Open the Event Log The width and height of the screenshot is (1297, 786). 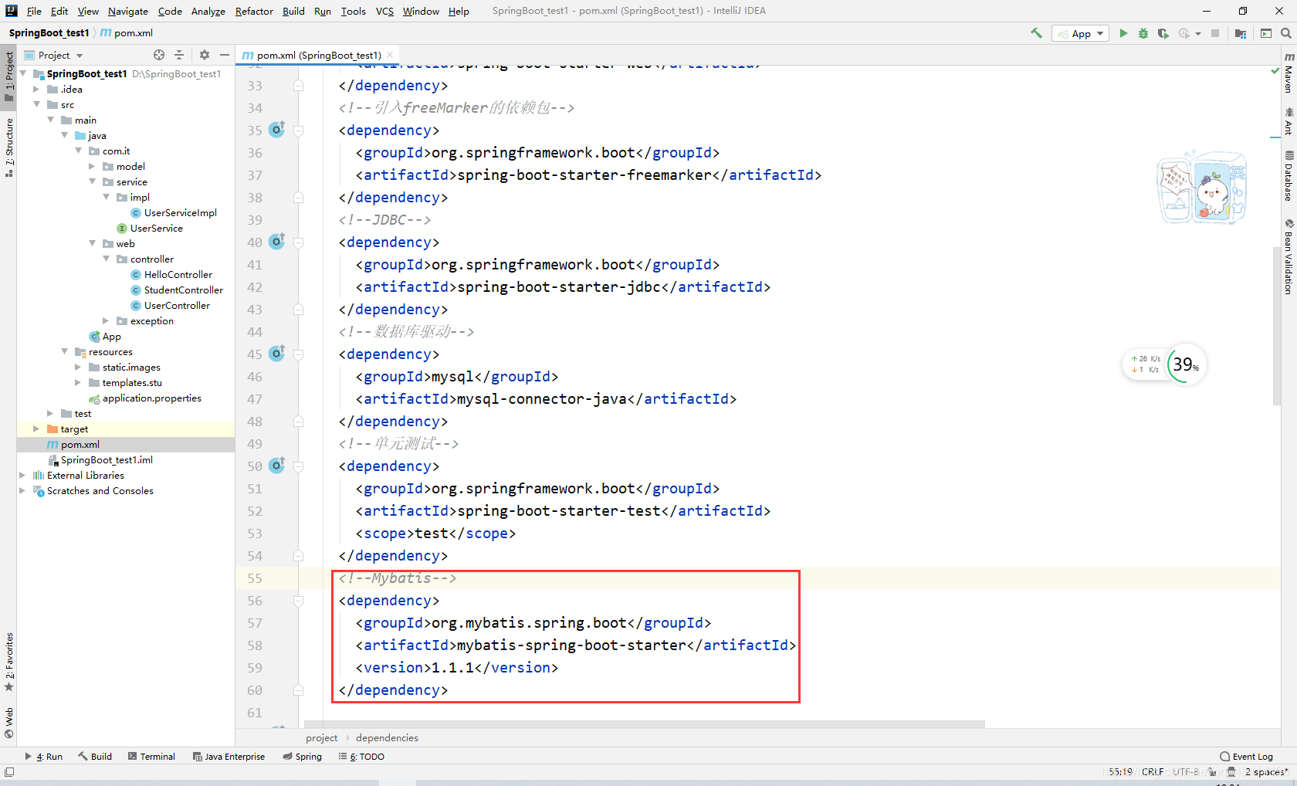(x=1246, y=757)
